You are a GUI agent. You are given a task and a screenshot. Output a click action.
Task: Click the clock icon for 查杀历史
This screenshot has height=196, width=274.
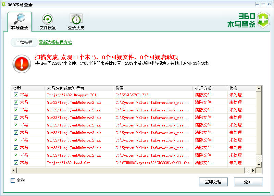76,19
